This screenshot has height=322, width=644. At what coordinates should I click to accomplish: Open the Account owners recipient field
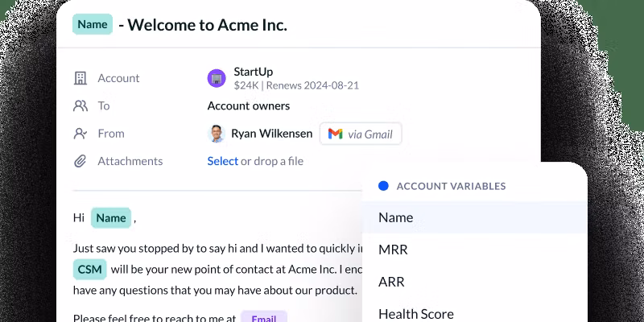click(249, 105)
